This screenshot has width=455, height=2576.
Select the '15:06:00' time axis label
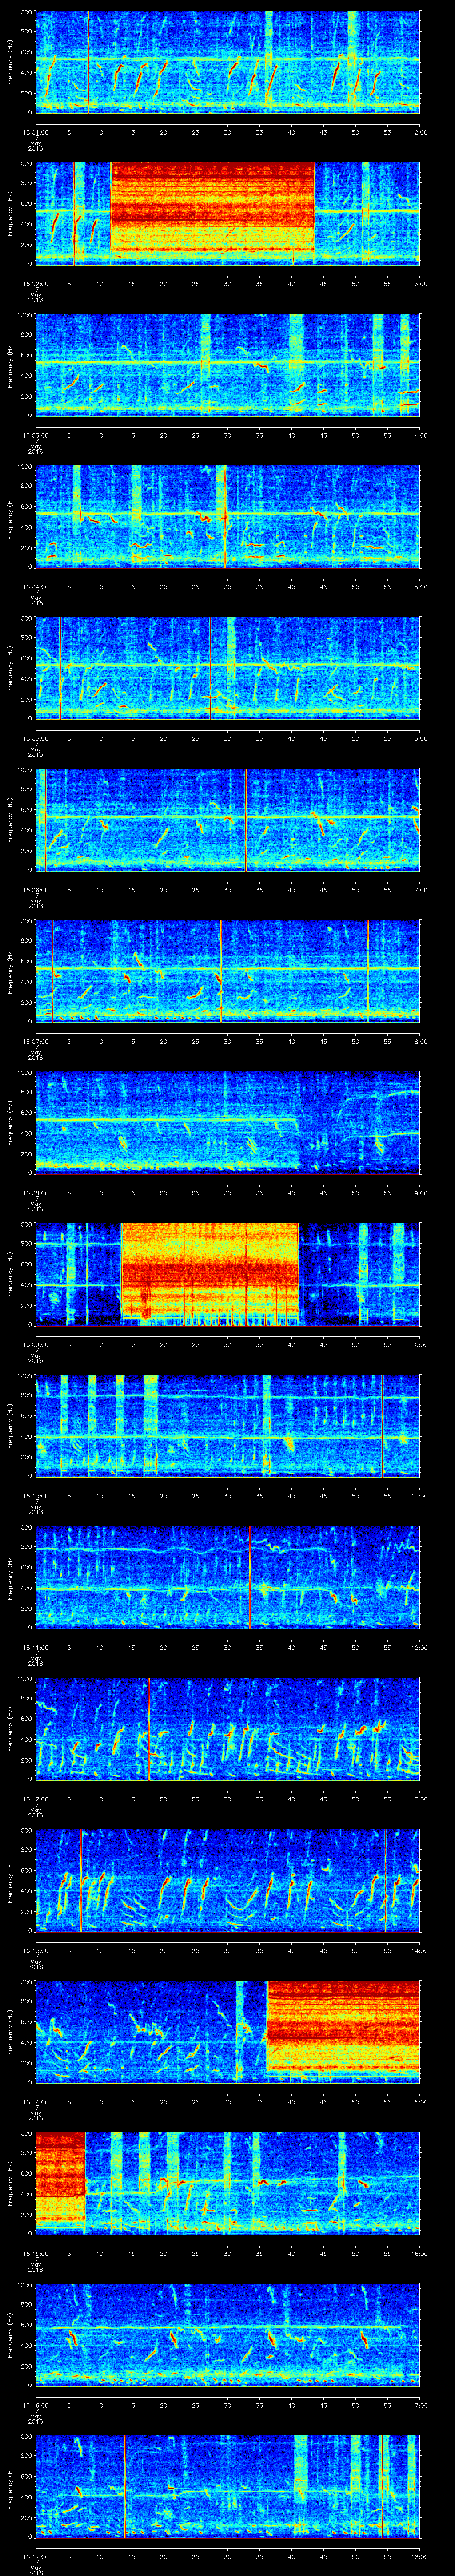pyautogui.click(x=36, y=891)
